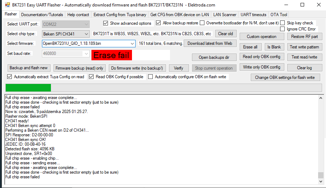Click the Clear log button
Image resolution: width=326 pixels, height=188 pixels.
point(304,68)
